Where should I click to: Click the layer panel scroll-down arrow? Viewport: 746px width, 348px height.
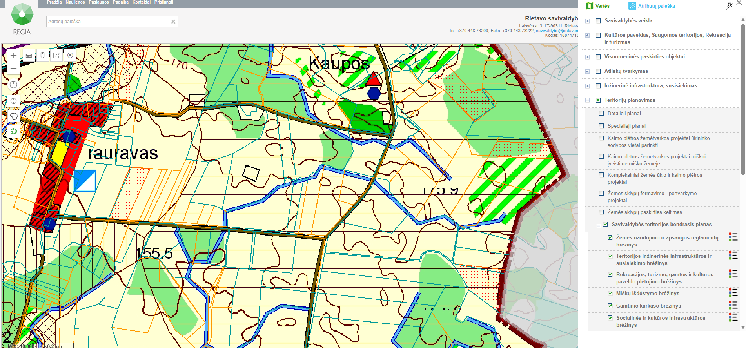click(x=743, y=328)
